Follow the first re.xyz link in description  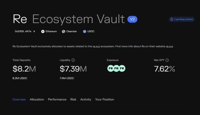(96, 46)
